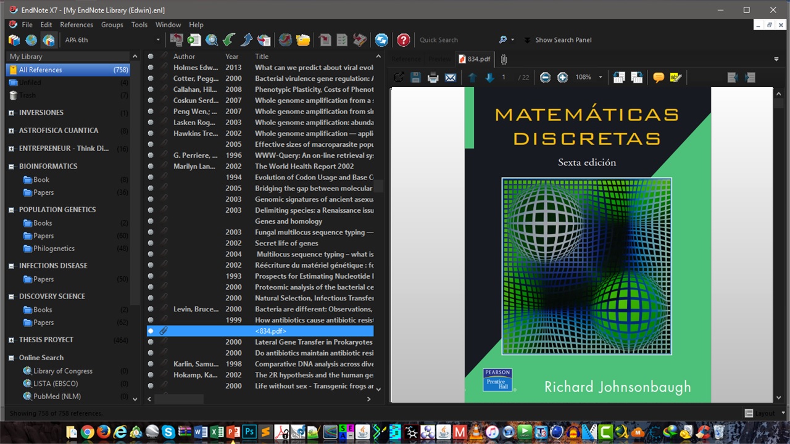Click the Online Search magnifier-globe icon
Screen dimensions: 790x444
[212, 40]
